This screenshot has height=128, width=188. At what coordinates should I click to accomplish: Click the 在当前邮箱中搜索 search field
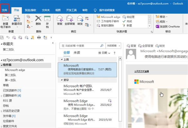82,46
